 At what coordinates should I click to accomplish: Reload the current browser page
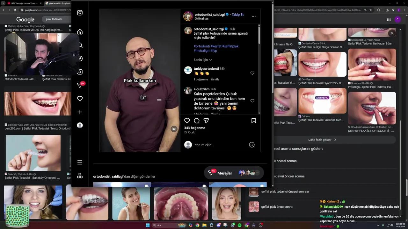[x=16, y=10]
